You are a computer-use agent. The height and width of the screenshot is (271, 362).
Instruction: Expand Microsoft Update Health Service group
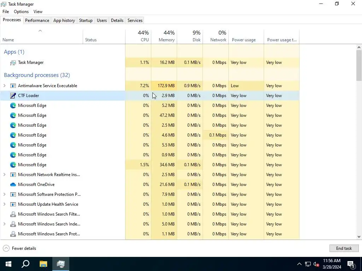4,204
